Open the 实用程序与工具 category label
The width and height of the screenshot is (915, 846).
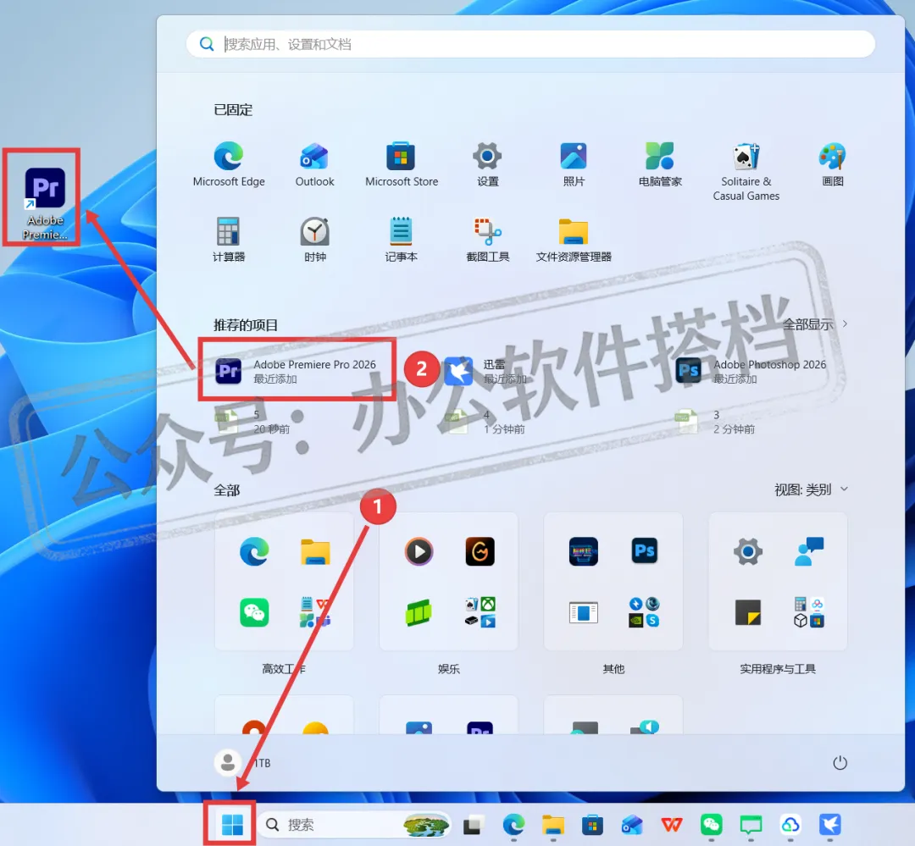778,669
